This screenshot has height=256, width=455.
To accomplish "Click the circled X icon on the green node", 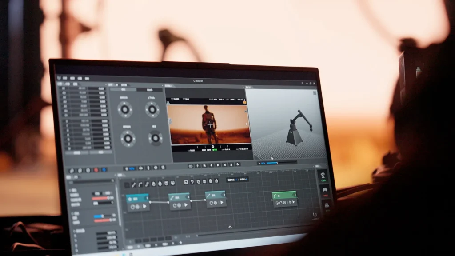I will coord(277,203).
